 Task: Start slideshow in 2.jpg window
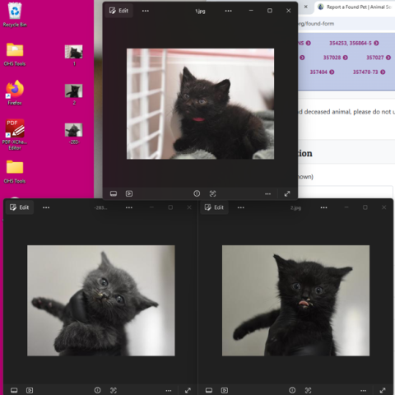[225, 390]
